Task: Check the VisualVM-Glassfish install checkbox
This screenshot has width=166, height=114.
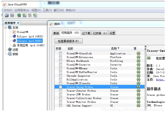Action: coord(61,53)
